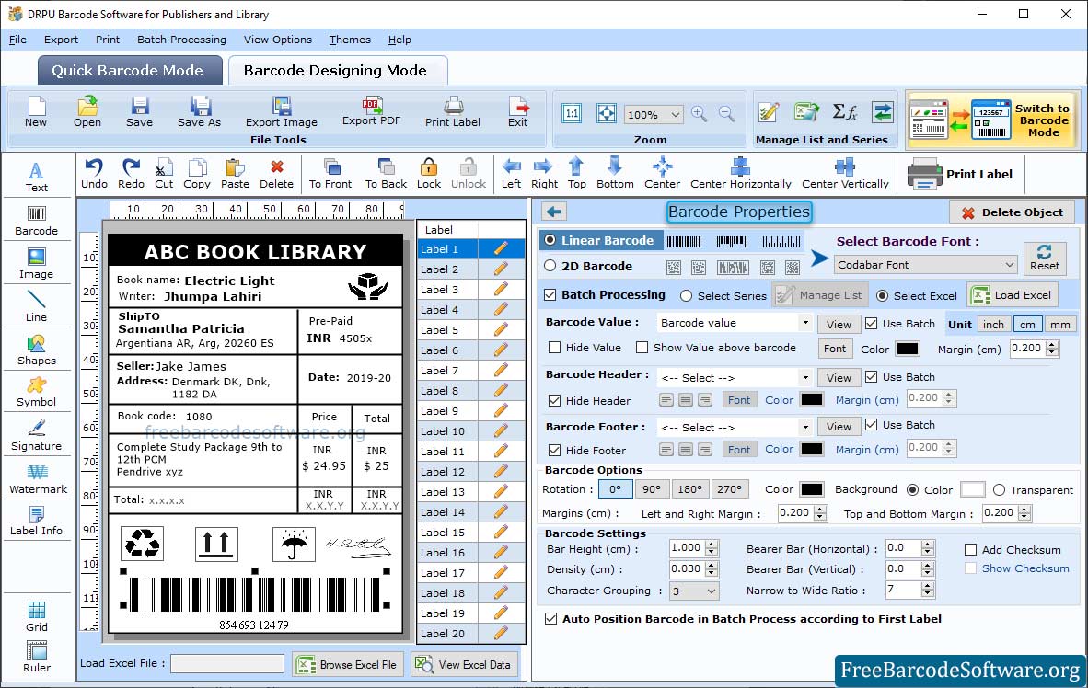Image resolution: width=1088 pixels, height=688 pixels.
Task: Delete the selected object with red X
Action: pyautogui.click(x=276, y=174)
